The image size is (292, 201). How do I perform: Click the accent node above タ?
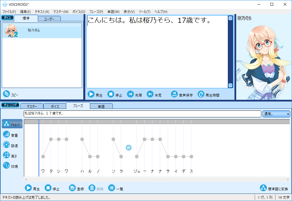coord(51,139)
